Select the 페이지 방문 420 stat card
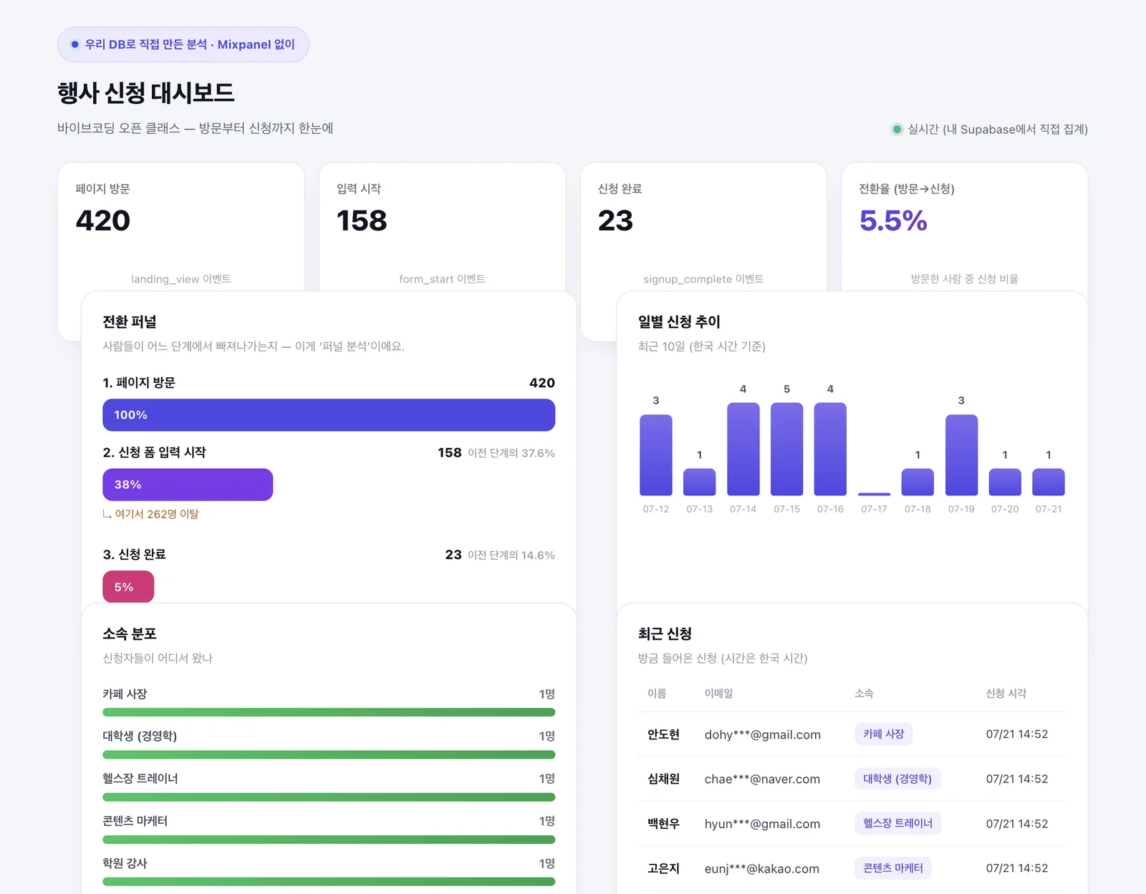Screen dimensions: 1146x894 (x=181, y=227)
